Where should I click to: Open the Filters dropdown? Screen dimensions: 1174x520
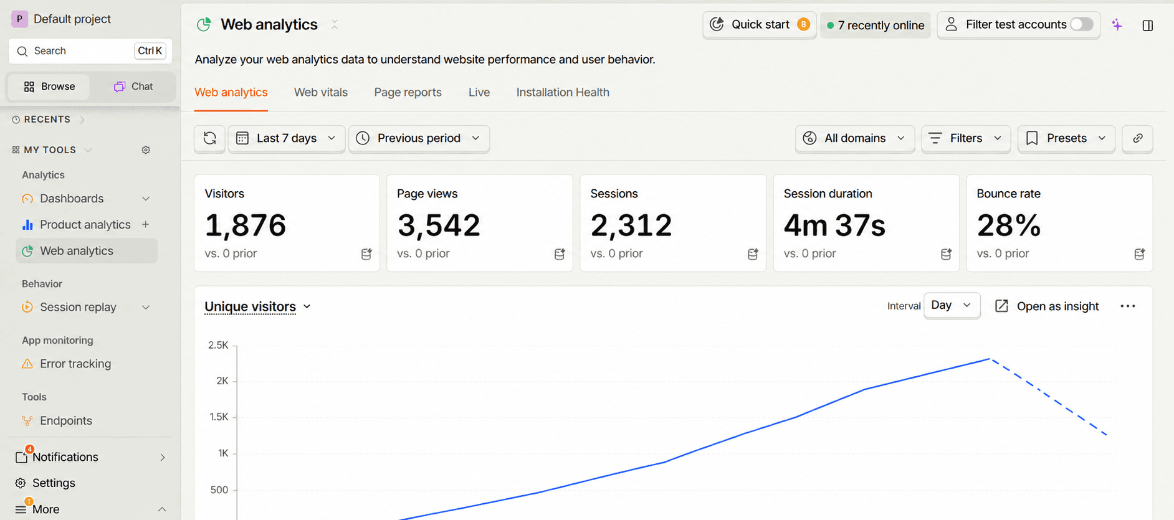966,138
